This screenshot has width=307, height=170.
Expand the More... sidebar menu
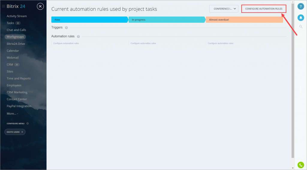click(x=12, y=114)
